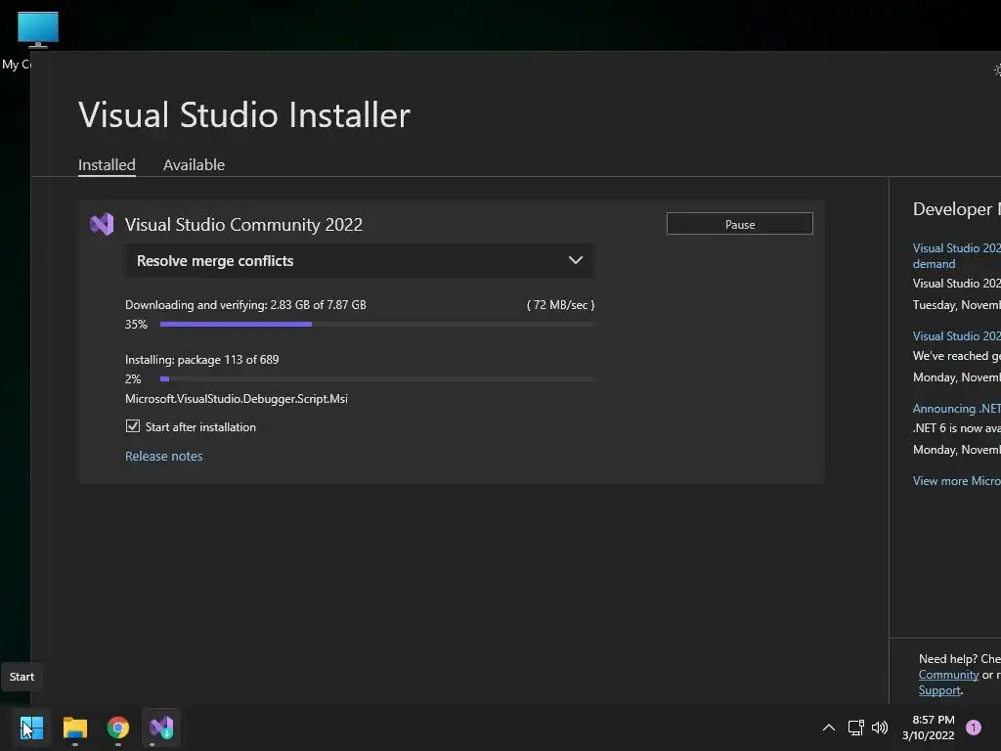Click the clock showing 8:57 PM

[933, 720]
